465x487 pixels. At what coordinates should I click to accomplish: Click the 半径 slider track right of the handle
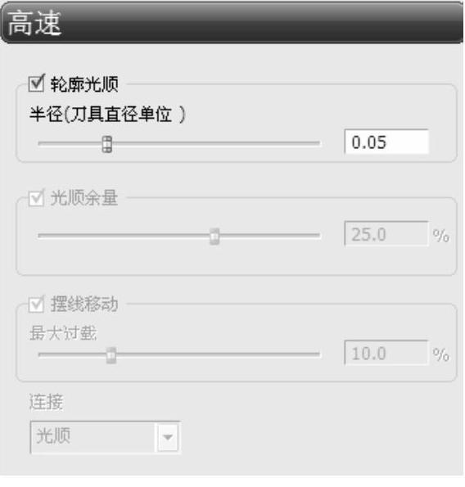pos(216,143)
